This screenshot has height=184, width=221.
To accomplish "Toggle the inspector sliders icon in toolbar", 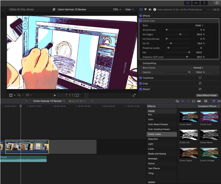I will (x=204, y=3).
